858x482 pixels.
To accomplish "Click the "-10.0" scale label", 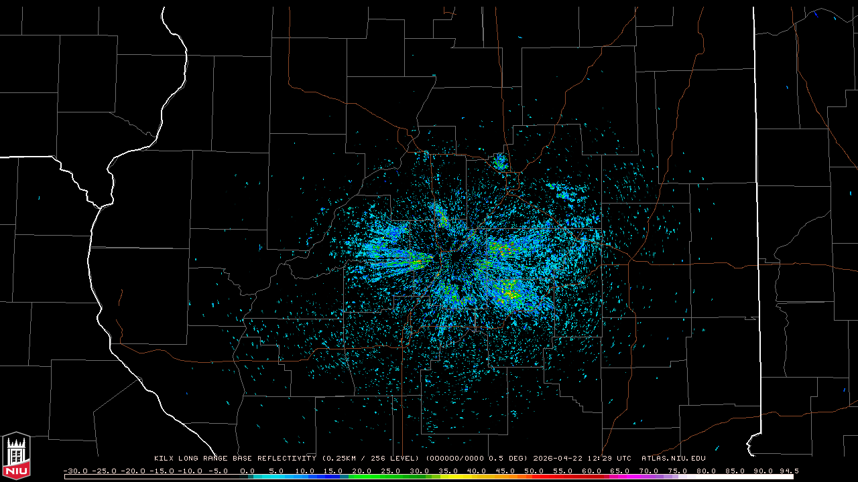I will [x=190, y=471].
